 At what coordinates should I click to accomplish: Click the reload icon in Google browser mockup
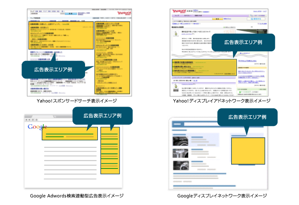(33, 120)
